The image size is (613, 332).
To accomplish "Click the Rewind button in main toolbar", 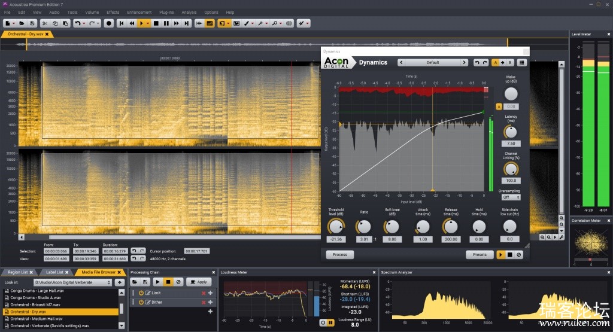I will (132, 23).
